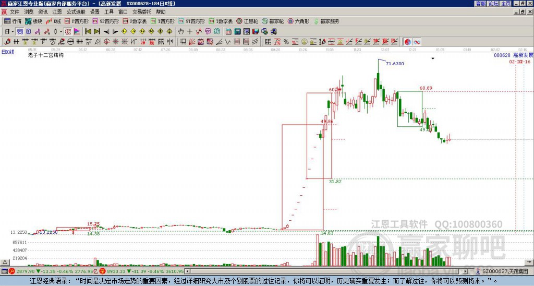Jump to first record arrow icon
This screenshot has width=534, height=286.
click(88, 32)
